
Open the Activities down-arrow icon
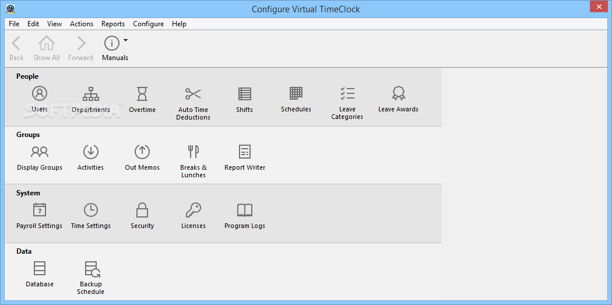[x=90, y=152]
